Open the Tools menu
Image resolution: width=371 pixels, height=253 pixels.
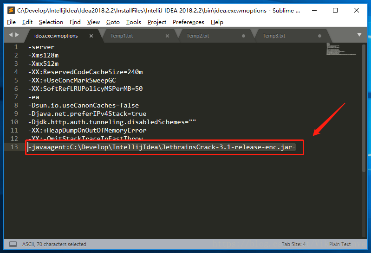click(x=133, y=22)
